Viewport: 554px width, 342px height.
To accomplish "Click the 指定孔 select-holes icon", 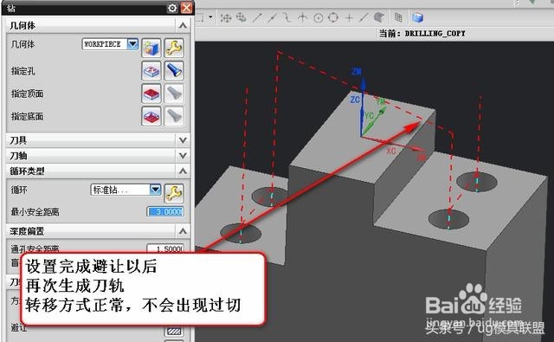I will (151, 71).
